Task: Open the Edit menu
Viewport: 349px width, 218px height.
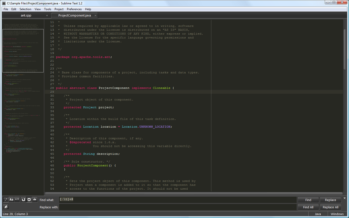Action: coord(14,9)
